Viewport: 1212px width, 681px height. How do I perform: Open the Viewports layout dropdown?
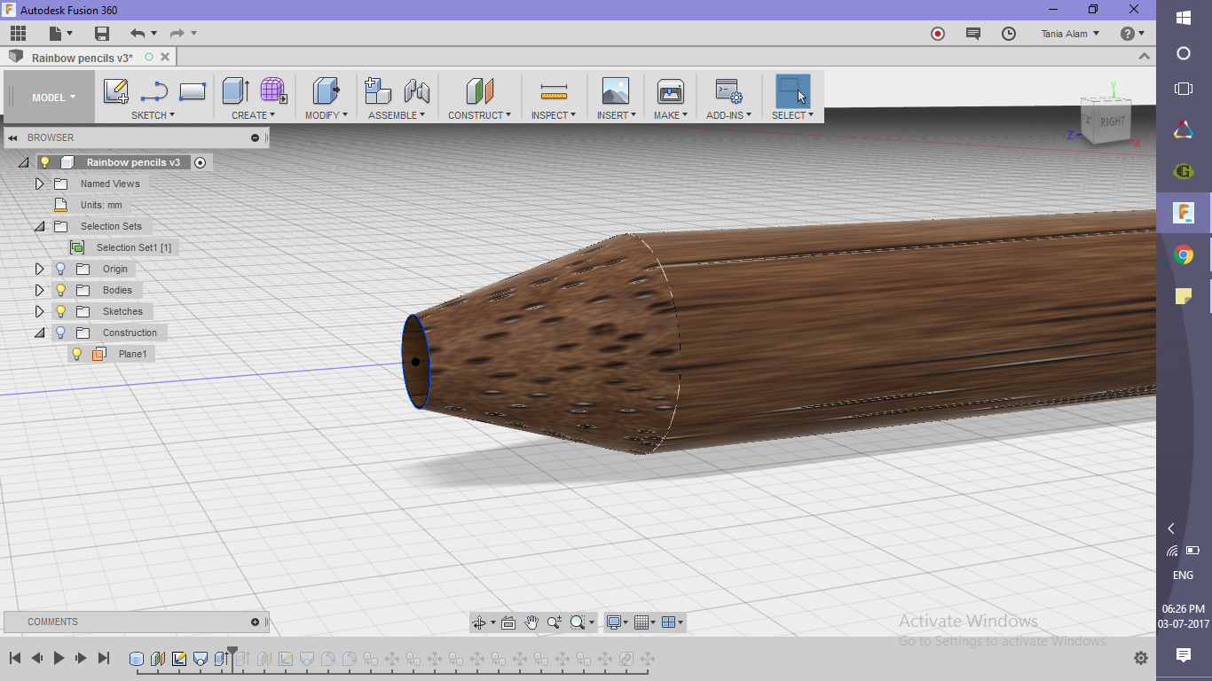point(673,622)
